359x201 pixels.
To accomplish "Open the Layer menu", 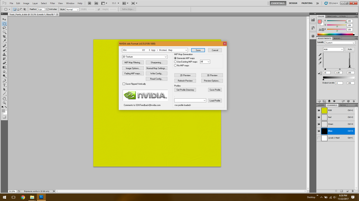I will tap(35, 3).
